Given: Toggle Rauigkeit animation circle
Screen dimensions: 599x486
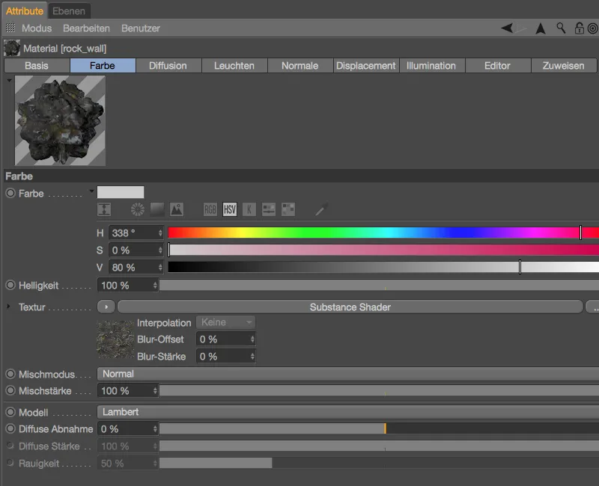Looking at the screenshot, I should coord(10,463).
